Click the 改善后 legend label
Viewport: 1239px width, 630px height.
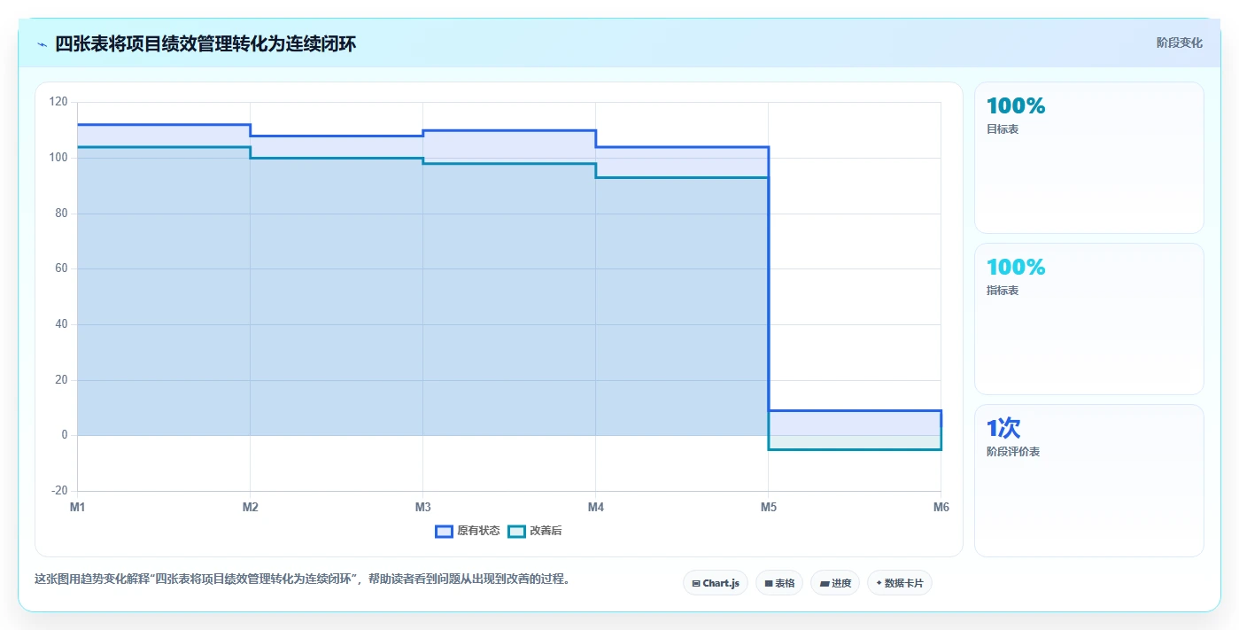[x=546, y=531]
